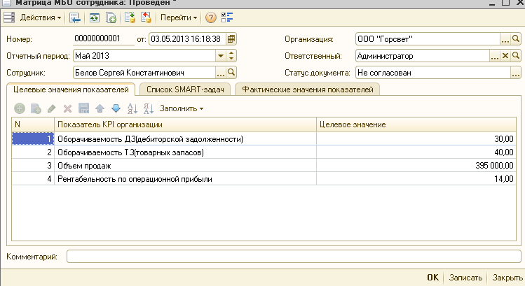Click the Сотрудник field with Белов Сергей Константинович

click(144, 73)
